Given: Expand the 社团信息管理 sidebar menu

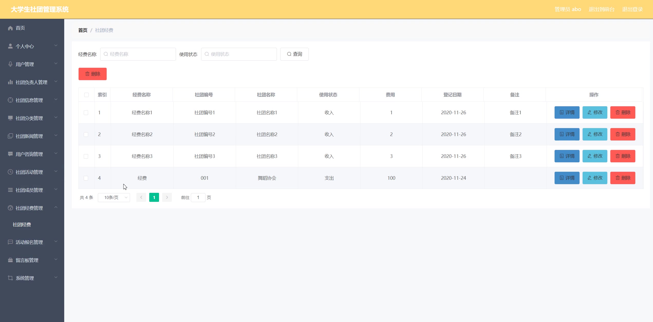Looking at the screenshot, I should point(29,100).
